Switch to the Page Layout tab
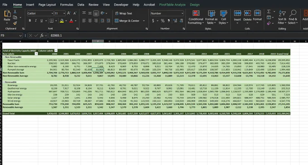Viewport: 308px width, 165px height. (47, 5)
